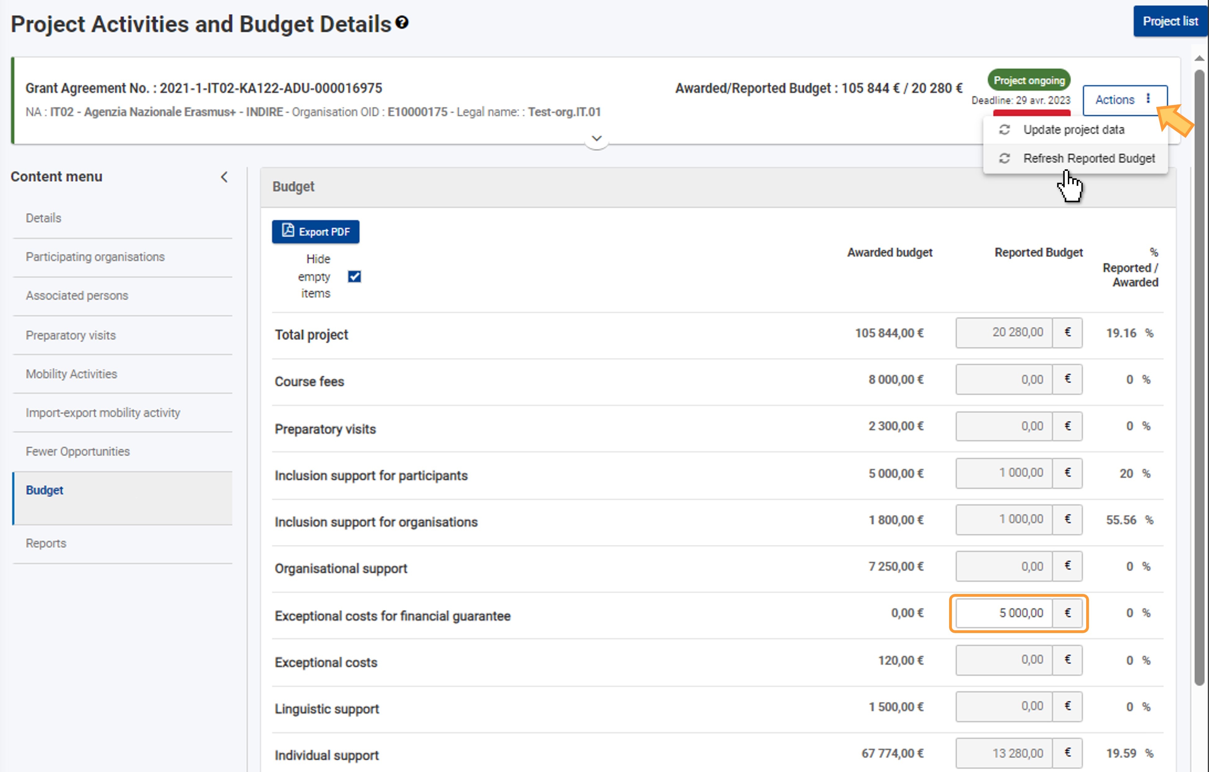Collapse the Content menu with the arrow icon
Screen dimensions: 1209x772
point(225,177)
